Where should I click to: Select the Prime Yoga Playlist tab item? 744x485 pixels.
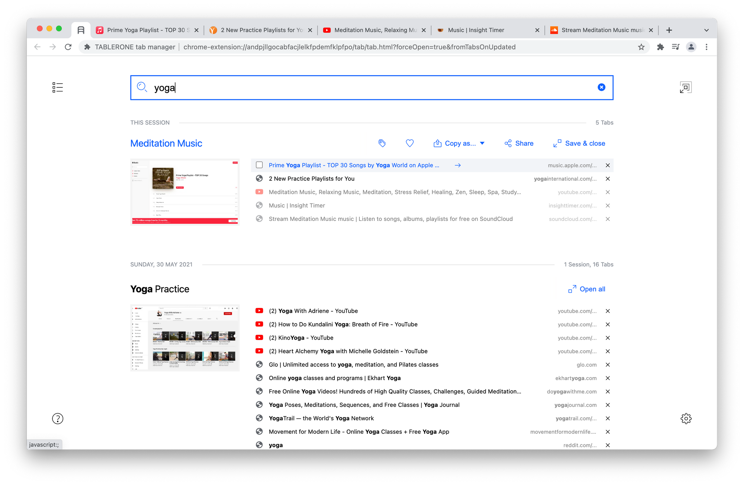(353, 165)
